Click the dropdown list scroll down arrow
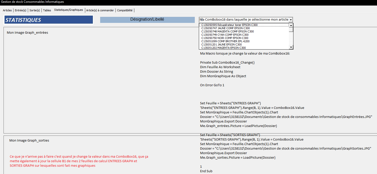Viewport: 377px width, 174px height. [x=291, y=47]
